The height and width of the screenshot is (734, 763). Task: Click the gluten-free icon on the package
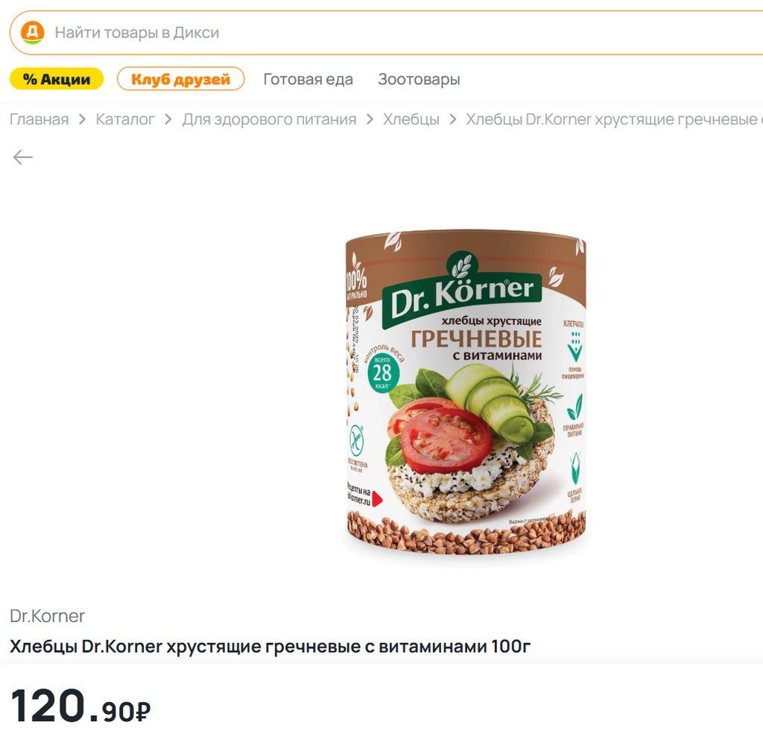(357, 440)
